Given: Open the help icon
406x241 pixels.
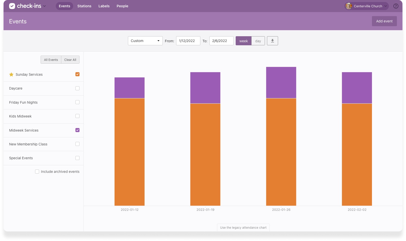Looking at the screenshot, I should point(396,6).
